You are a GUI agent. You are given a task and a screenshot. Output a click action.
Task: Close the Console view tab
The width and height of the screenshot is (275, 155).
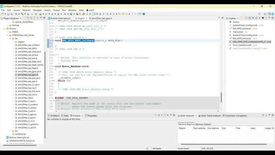82,116
